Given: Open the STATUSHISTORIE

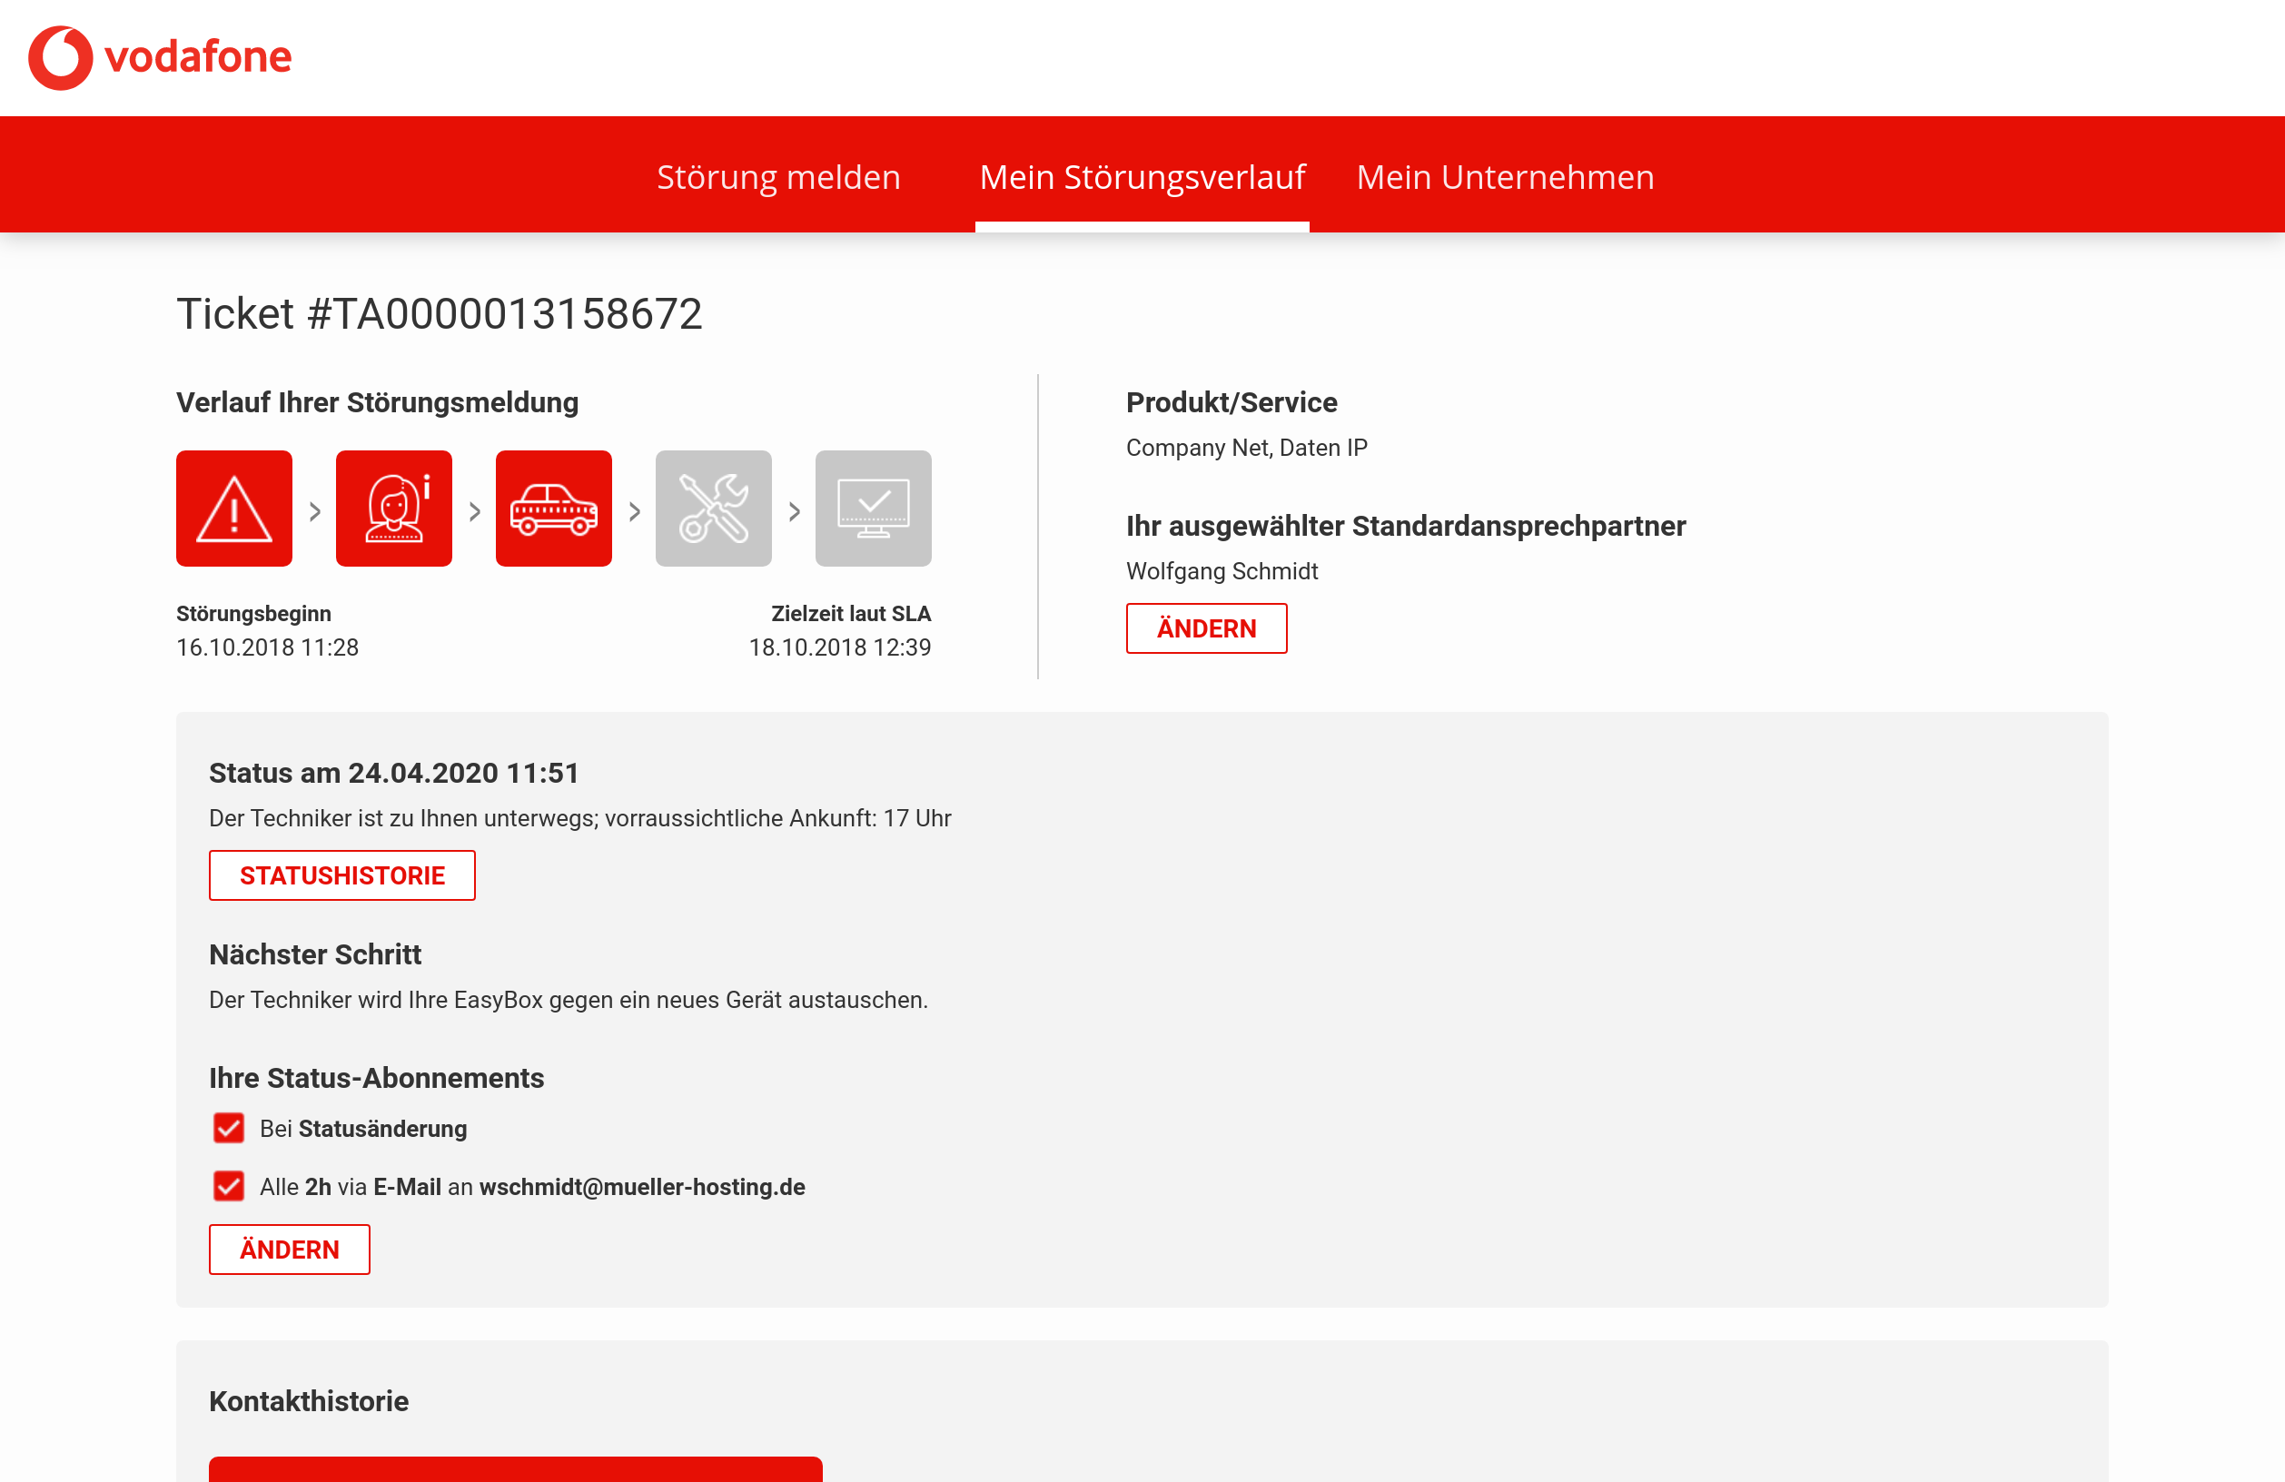Looking at the screenshot, I should pyautogui.click(x=341, y=875).
